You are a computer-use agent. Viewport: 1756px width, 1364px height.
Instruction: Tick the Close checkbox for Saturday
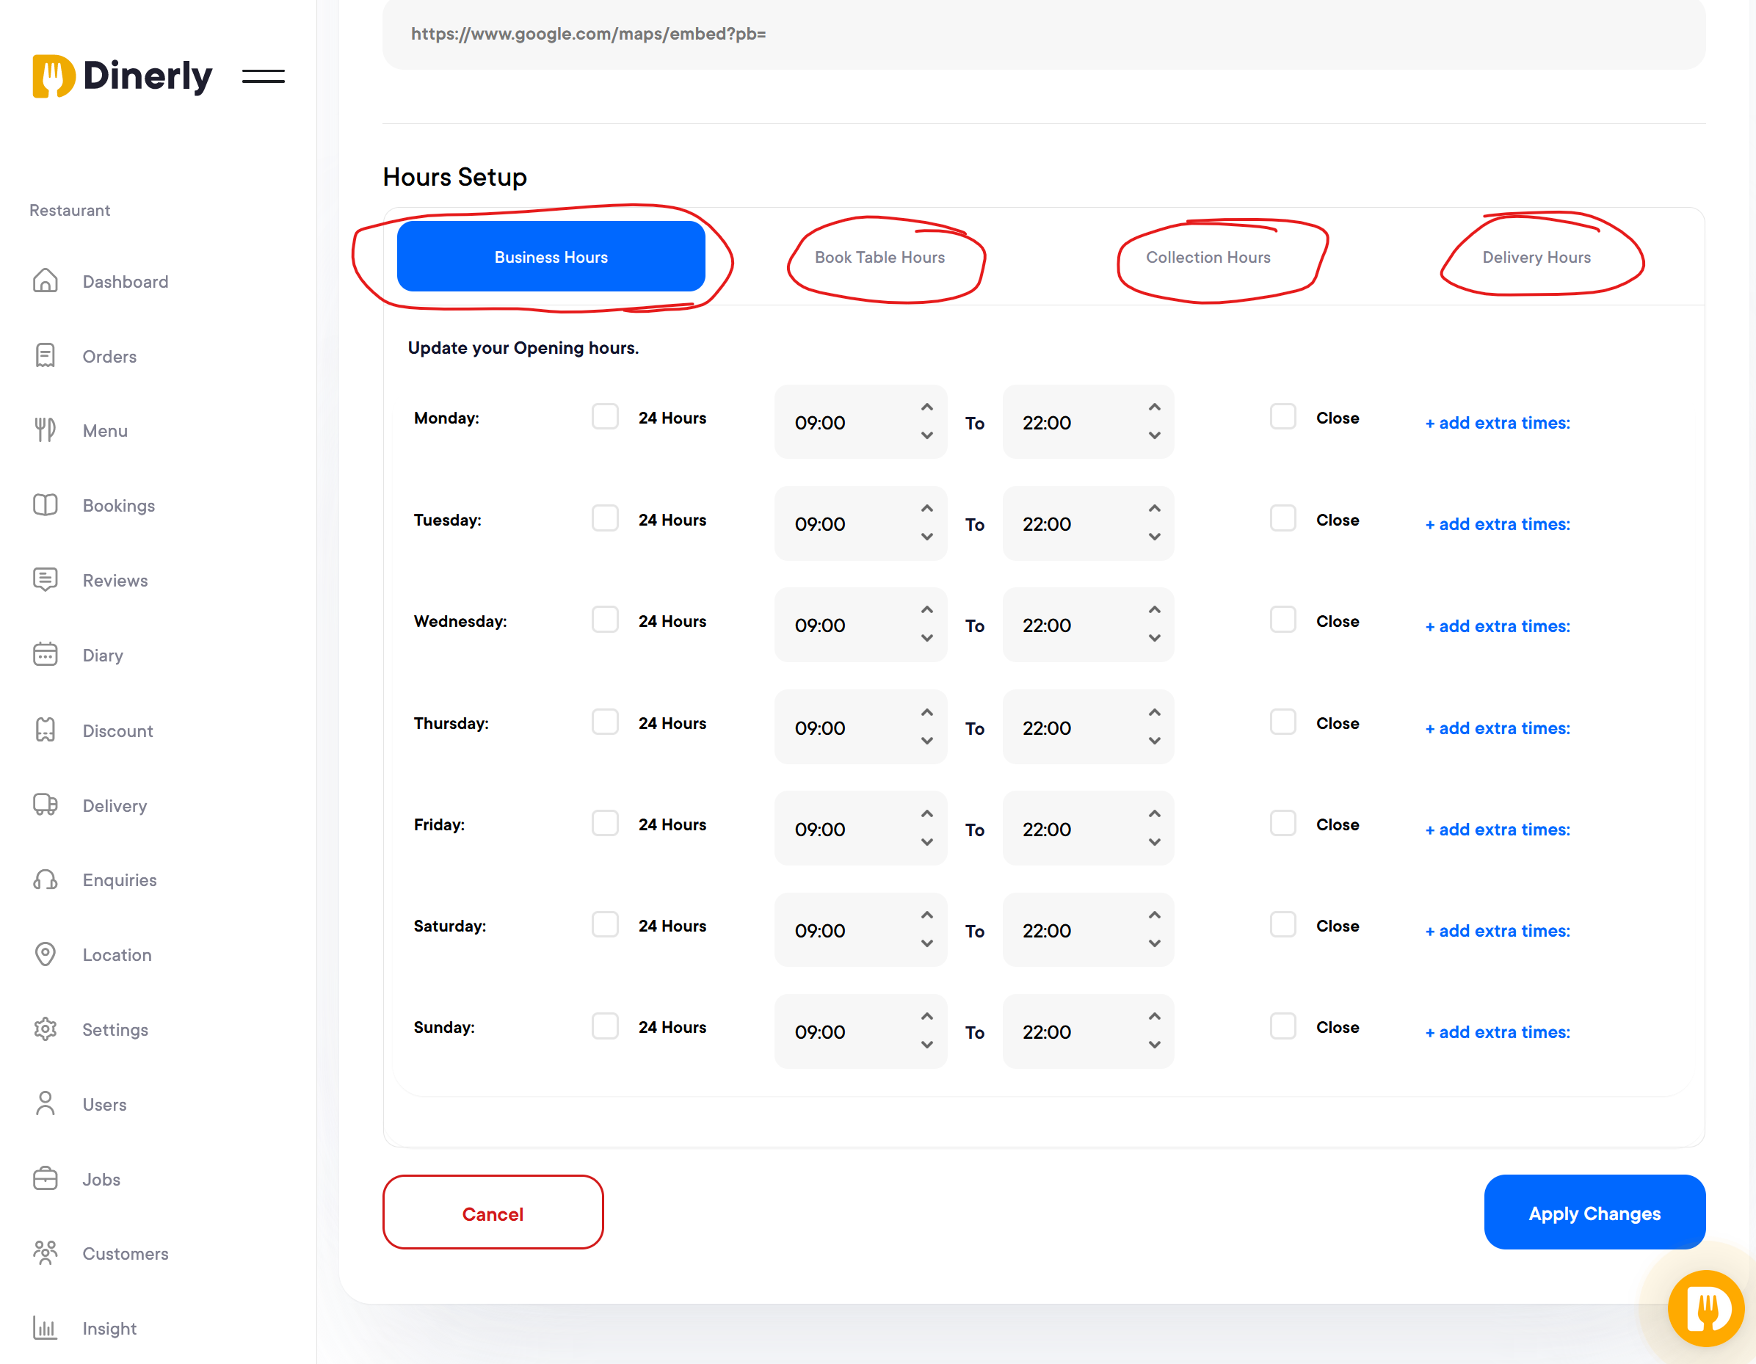(x=1282, y=925)
